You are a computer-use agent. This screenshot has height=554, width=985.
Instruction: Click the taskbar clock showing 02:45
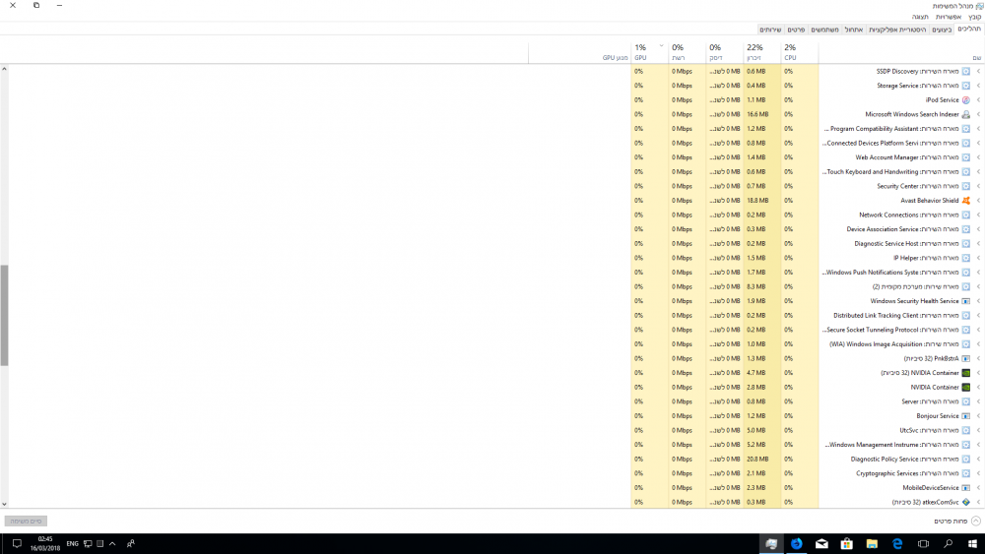45,543
